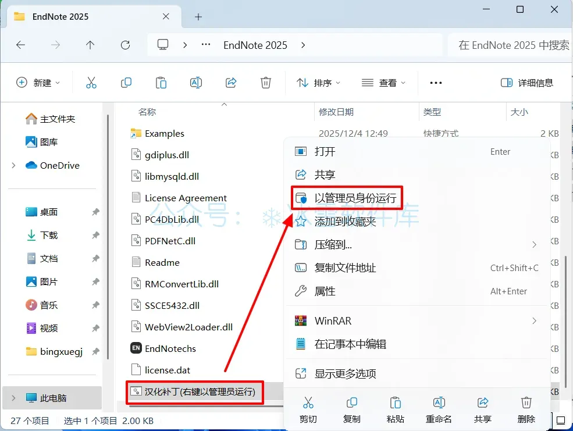Viewport: 573px width, 431px height.
Task: Choose 添加到收藏夹 from the context menu
Action: tap(417, 222)
